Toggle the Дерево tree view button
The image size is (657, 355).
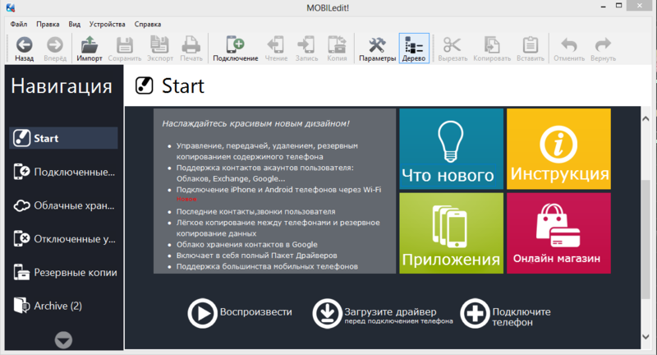(x=414, y=48)
